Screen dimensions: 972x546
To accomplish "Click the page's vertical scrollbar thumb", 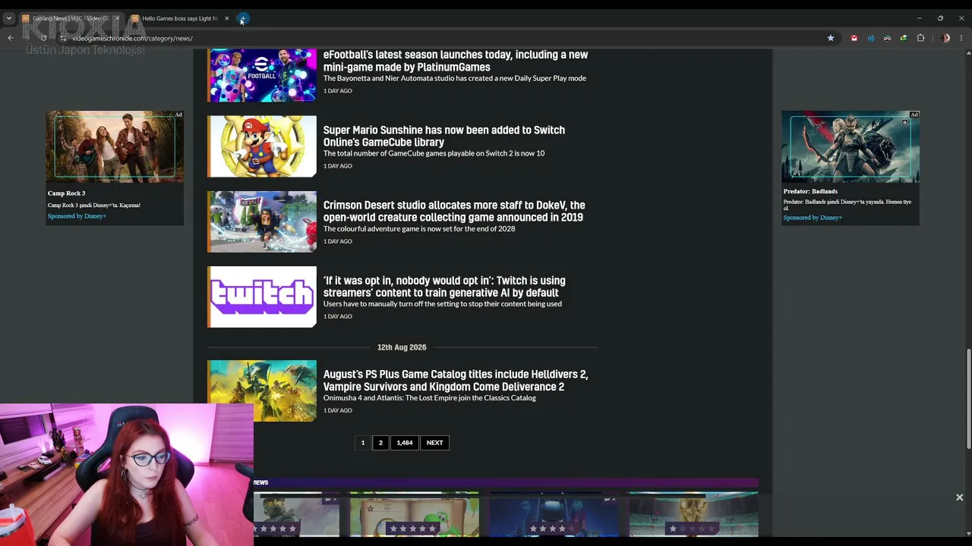I will pos(968,398).
